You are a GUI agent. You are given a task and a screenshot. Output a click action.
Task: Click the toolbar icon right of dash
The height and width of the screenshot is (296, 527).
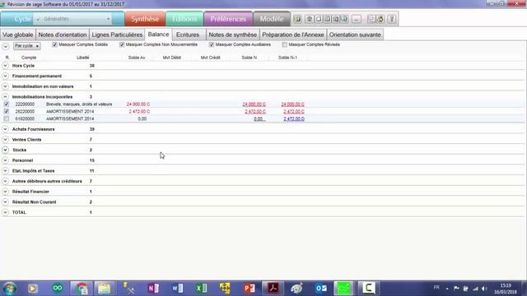pyautogui.click(x=371, y=19)
